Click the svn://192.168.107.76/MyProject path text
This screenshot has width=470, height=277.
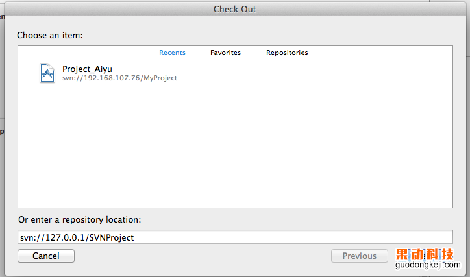(x=119, y=78)
